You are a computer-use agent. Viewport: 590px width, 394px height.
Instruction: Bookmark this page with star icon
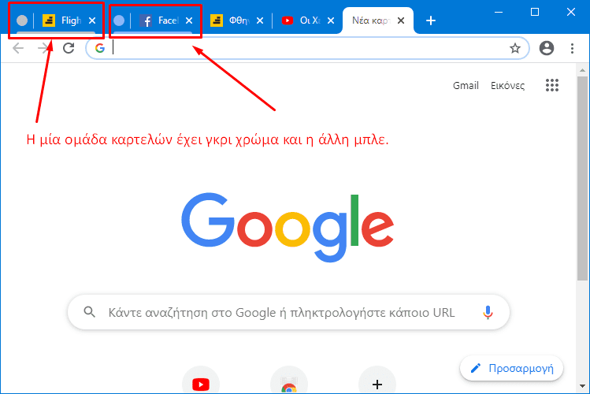coord(515,48)
